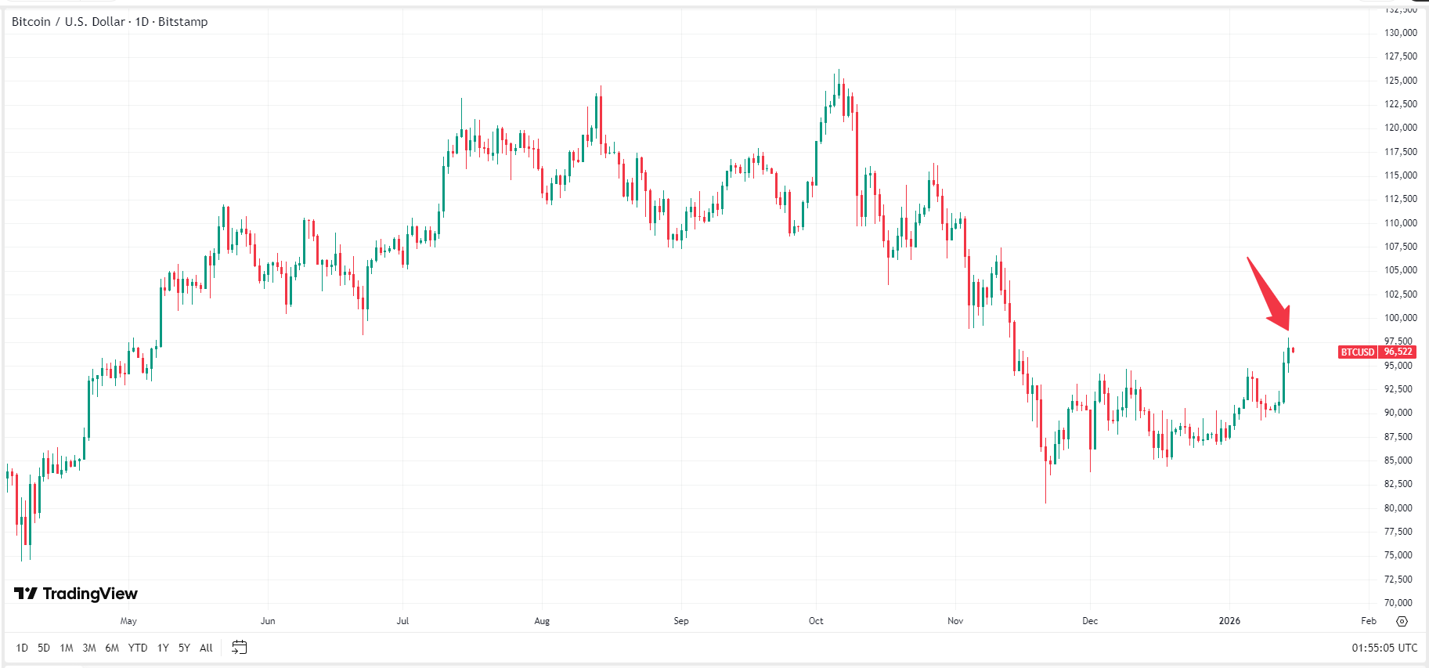The height and width of the screenshot is (668, 1429).
Task: Click the 'Go to date' calendar icon
Action: pyautogui.click(x=240, y=648)
